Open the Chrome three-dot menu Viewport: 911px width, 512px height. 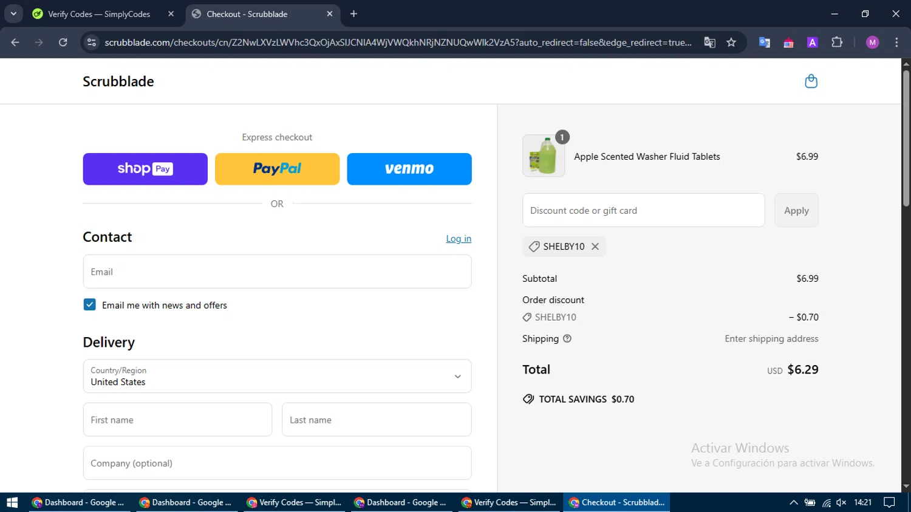point(896,43)
